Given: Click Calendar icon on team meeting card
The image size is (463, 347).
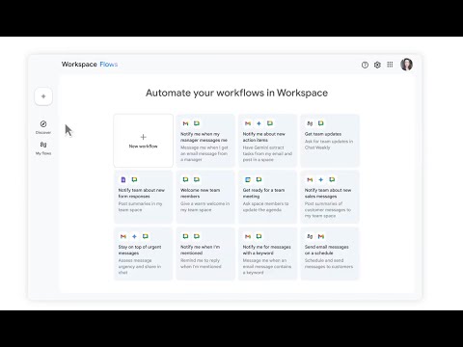Looking at the screenshot, I should [248, 179].
